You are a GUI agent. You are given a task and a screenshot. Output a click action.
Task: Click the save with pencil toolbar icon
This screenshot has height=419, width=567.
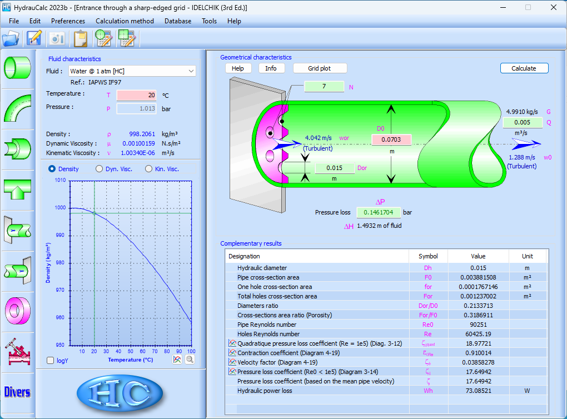[34, 38]
